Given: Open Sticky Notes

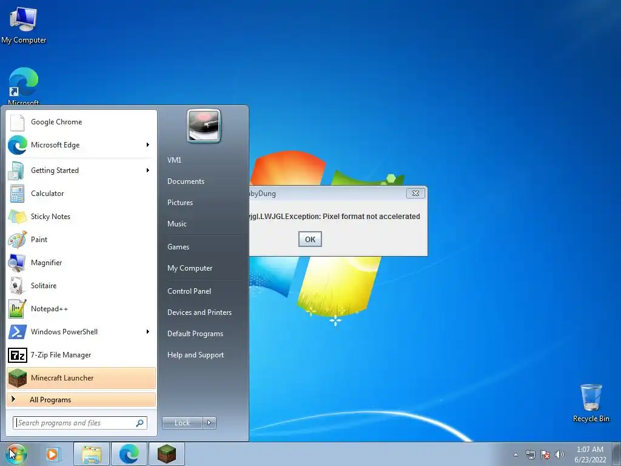Looking at the screenshot, I should pos(81,217).
